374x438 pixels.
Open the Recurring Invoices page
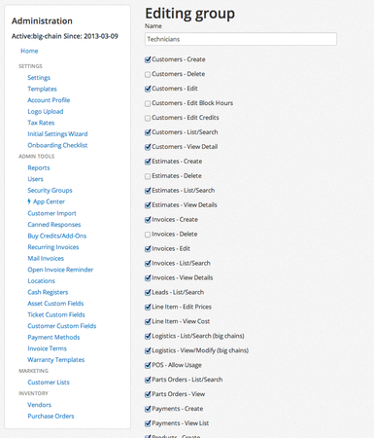click(x=53, y=247)
